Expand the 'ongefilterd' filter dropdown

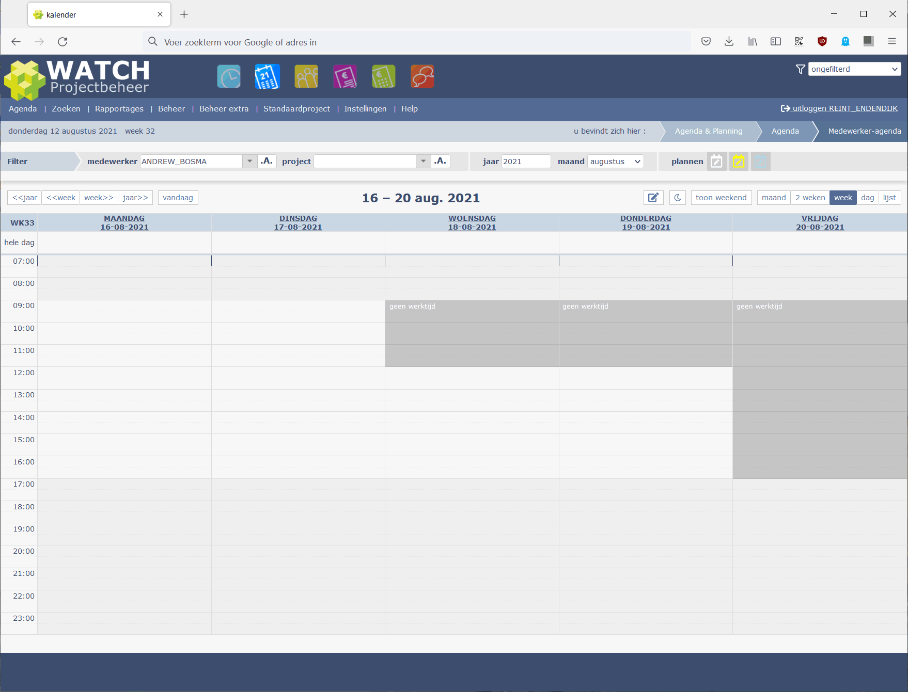point(854,69)
